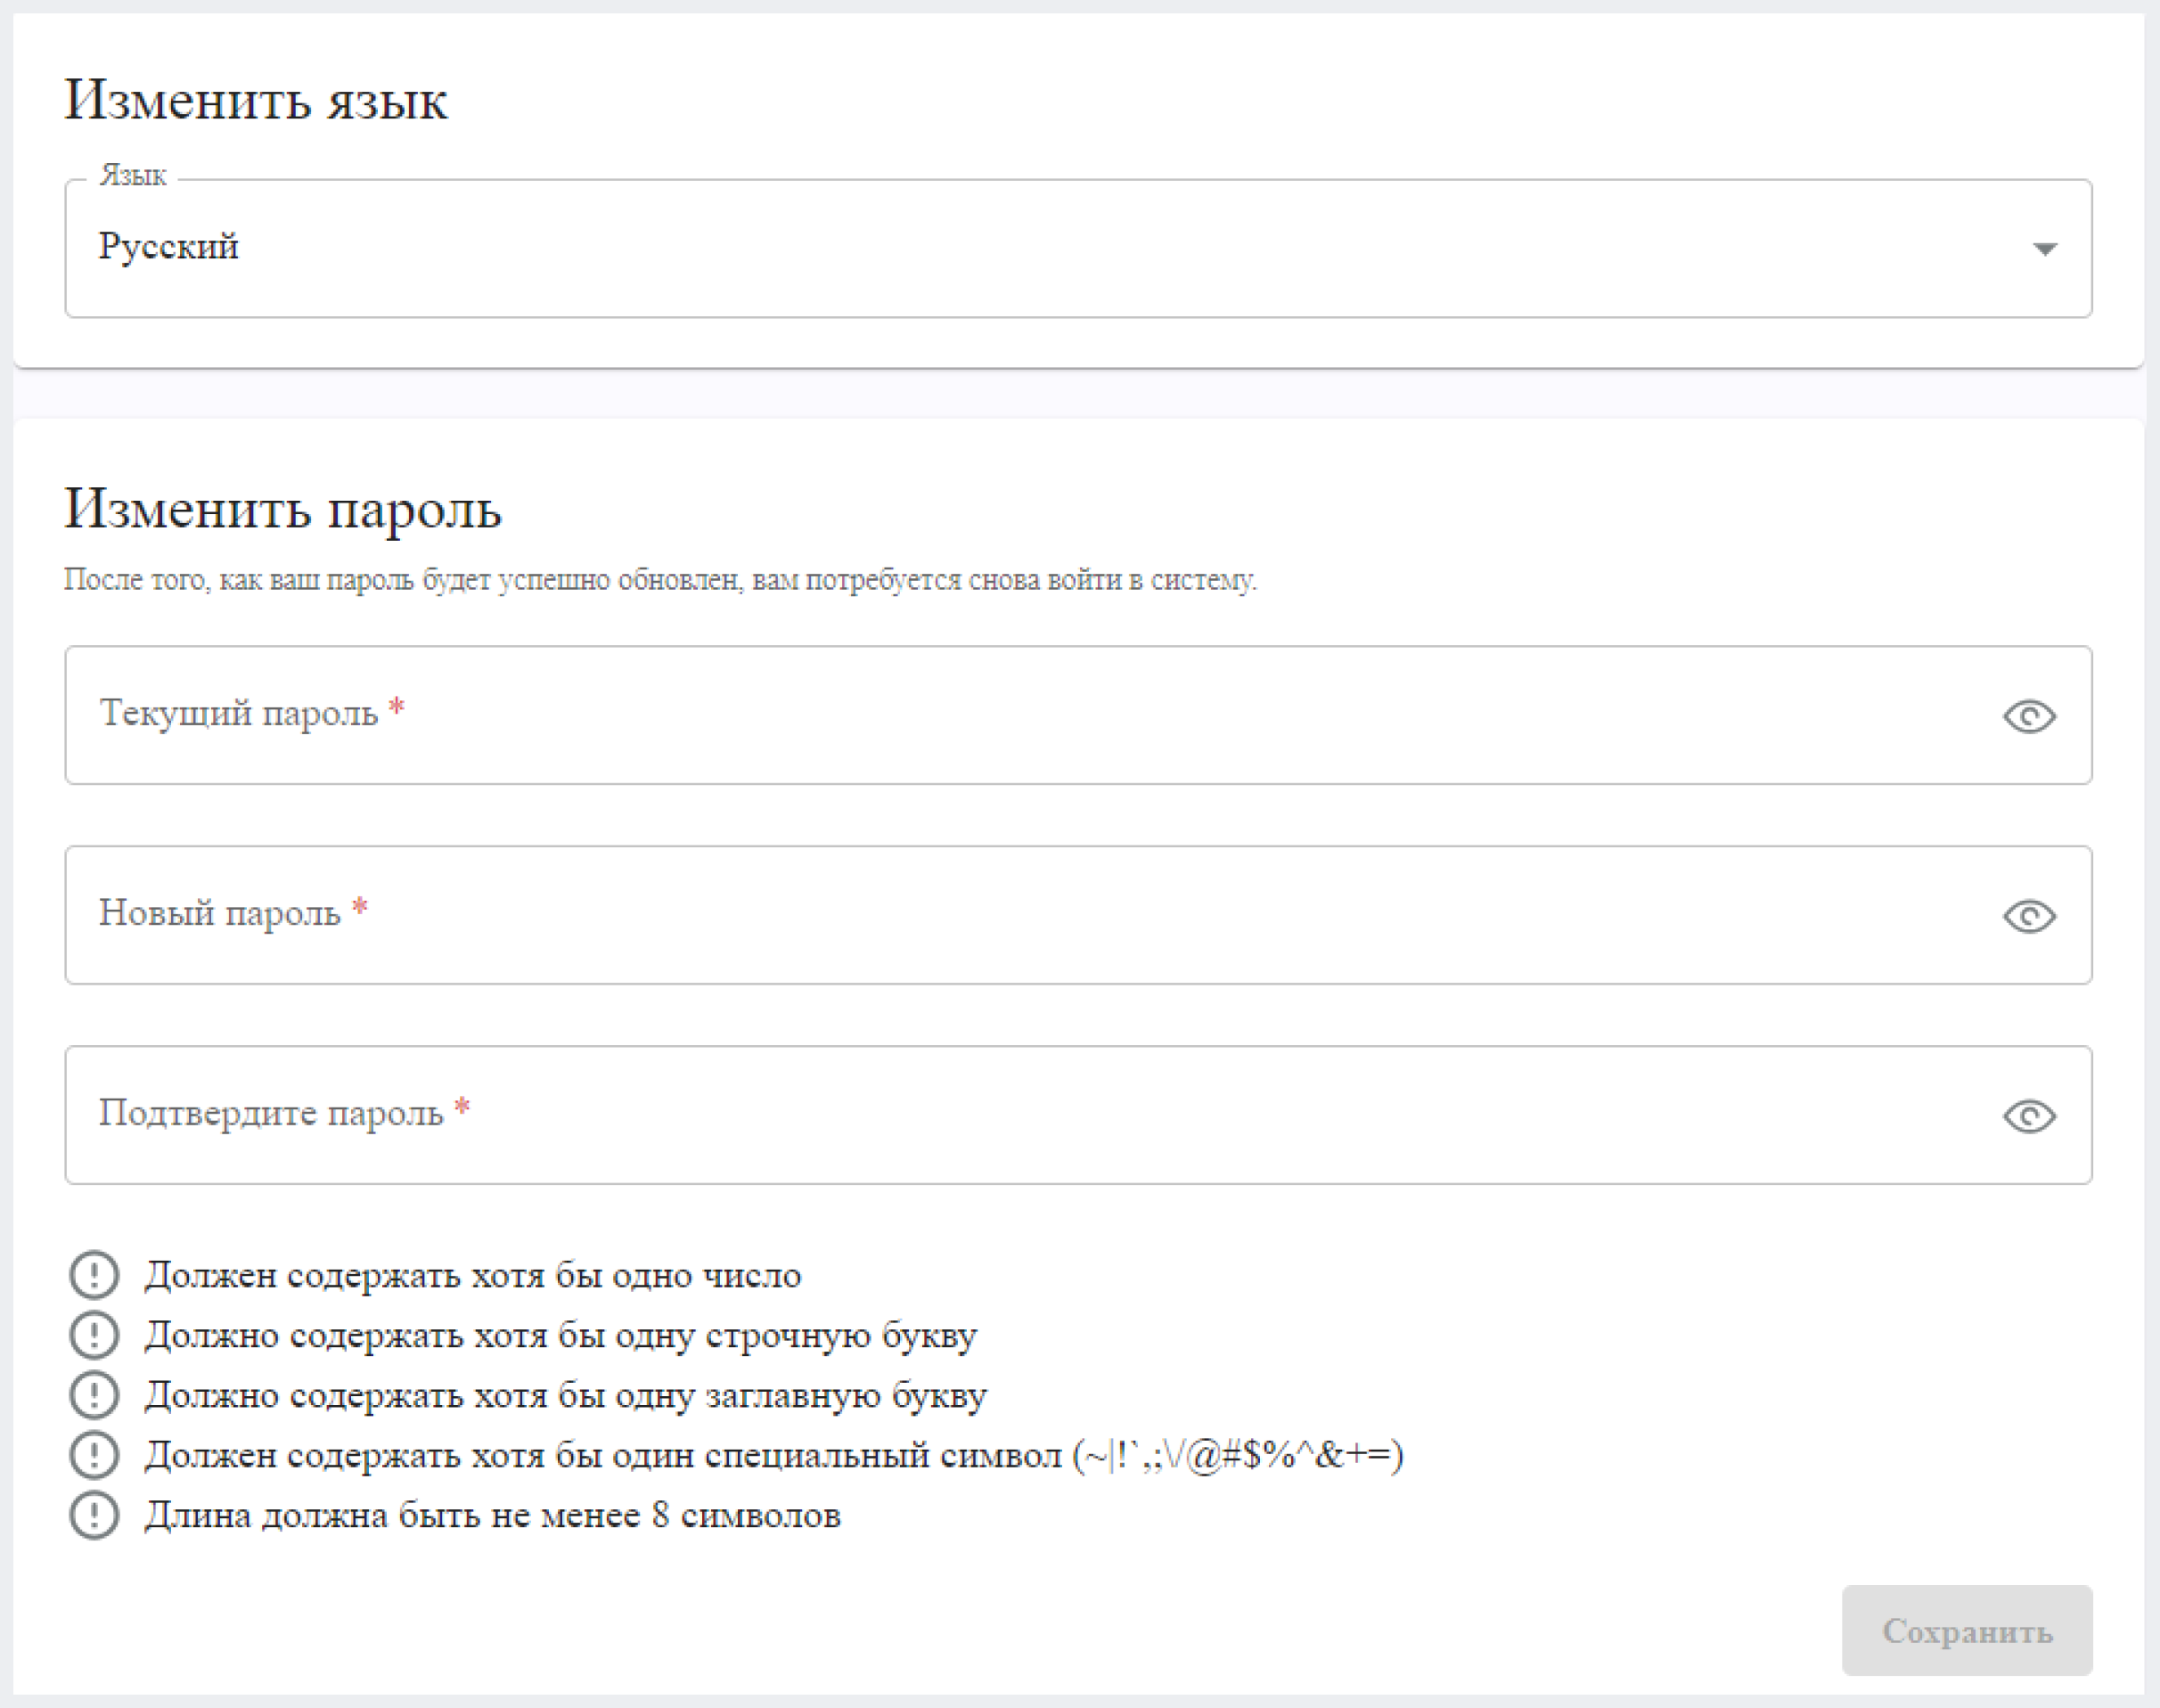Focus the Подтвердите пароль input field
2160x1708 pixels.
(x=1078, y=1115)
